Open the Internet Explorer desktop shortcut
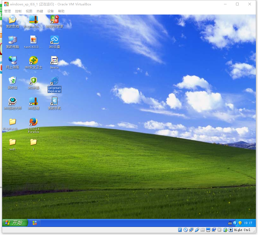The image size is (258, 235). pyautogui.click(x=54, y=81)
